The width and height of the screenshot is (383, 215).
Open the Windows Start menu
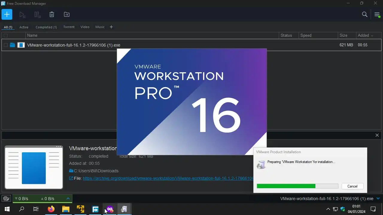coord(7,209)
